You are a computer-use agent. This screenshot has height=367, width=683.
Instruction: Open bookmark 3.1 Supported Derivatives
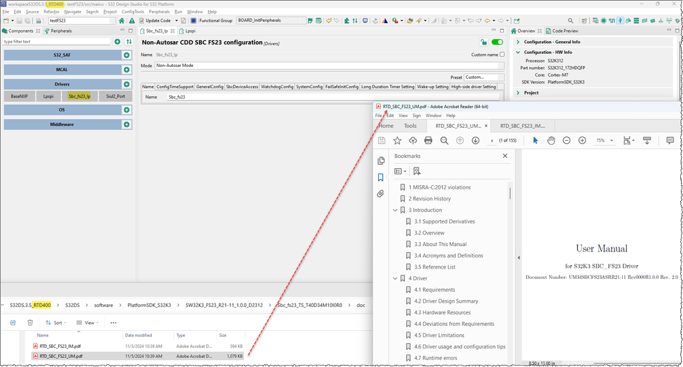tap(444, 221)
